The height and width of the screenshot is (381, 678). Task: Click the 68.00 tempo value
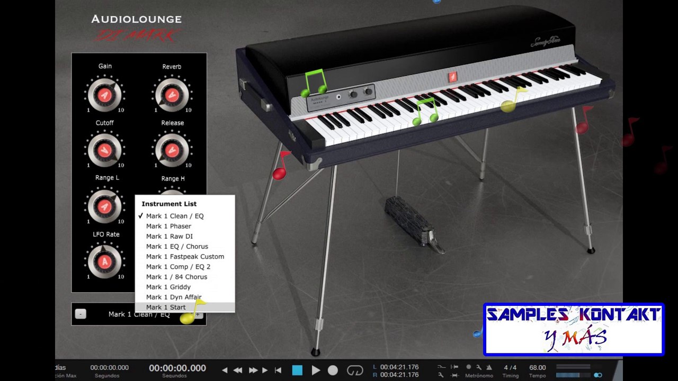point(537,367)
